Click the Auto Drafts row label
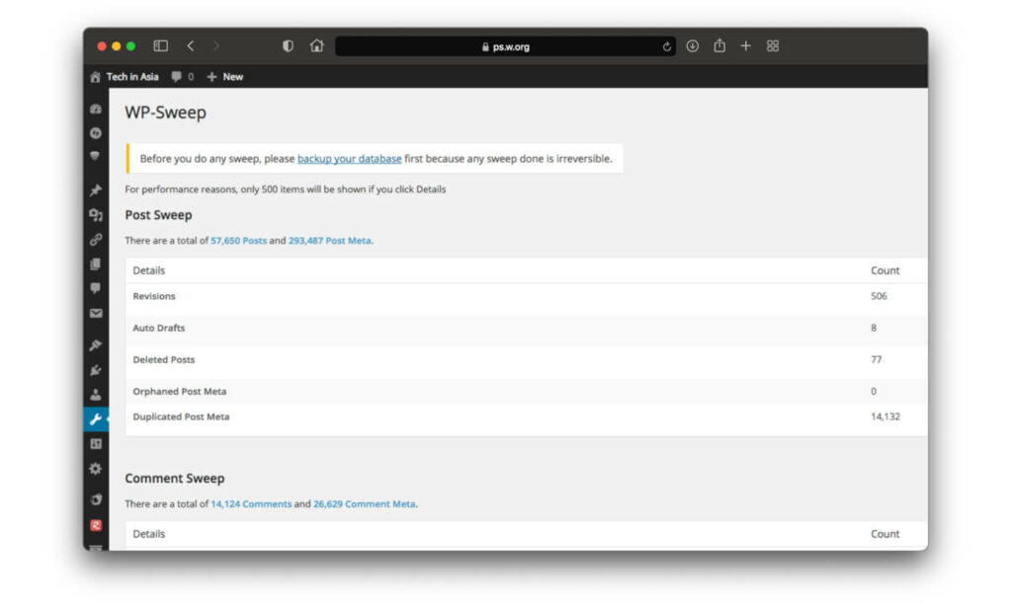The width and height of the screenshot is (1012, 604). click(159, 328)
